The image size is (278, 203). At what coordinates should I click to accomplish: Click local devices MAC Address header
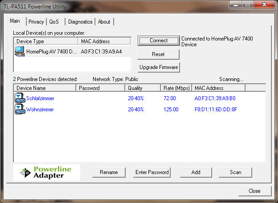point(104,41)
